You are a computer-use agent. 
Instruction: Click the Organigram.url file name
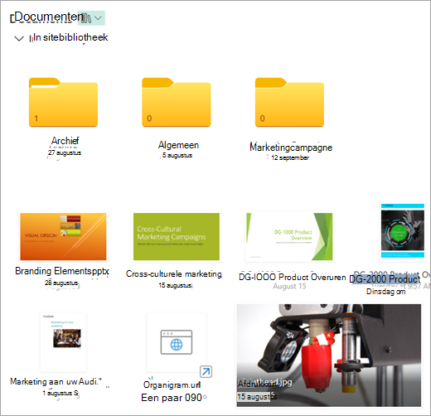point(172,385)
